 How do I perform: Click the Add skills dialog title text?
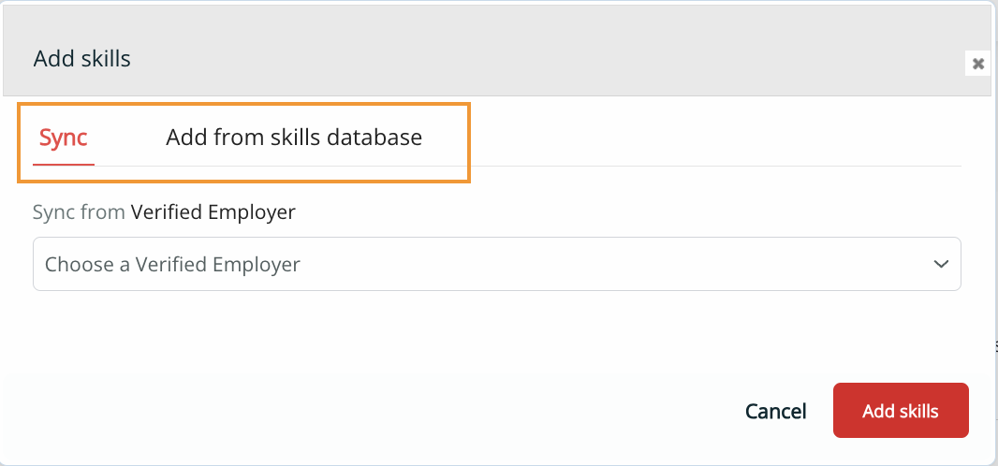click(x=82, y=59)
